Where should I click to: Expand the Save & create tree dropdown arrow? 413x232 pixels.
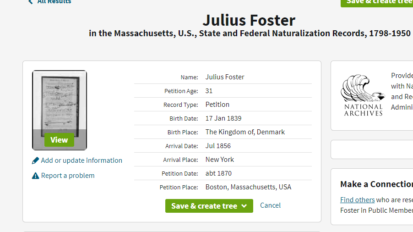point(244,206)
